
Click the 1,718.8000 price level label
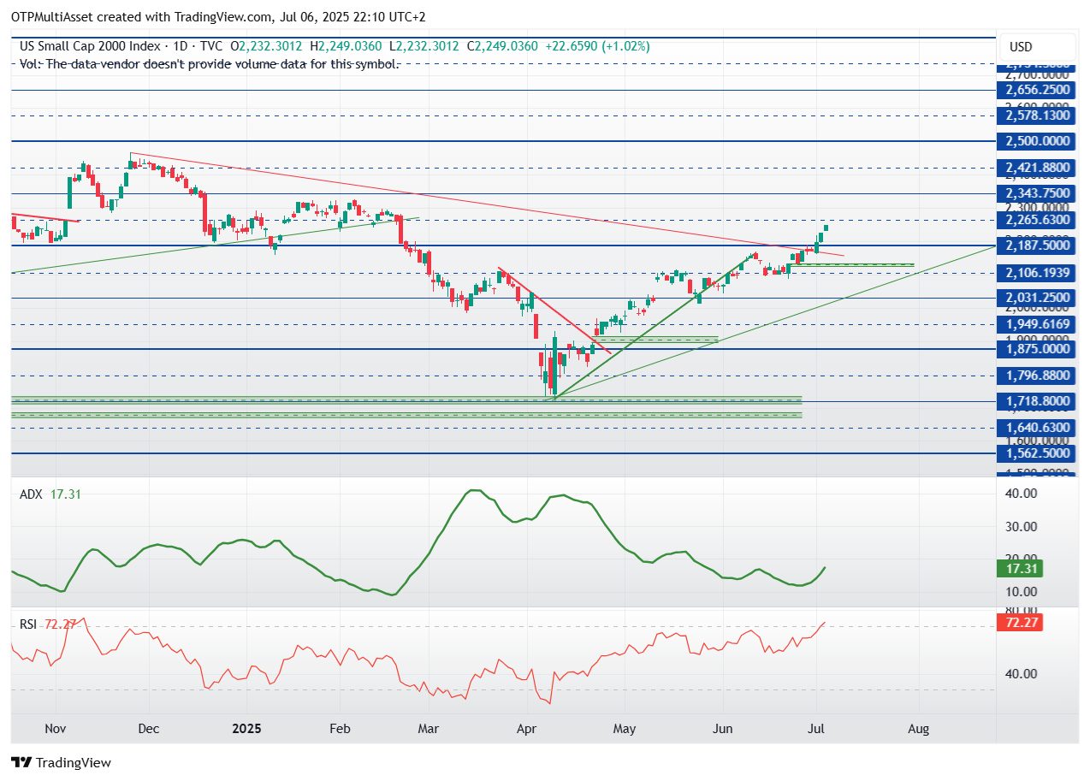[1038, 401]
